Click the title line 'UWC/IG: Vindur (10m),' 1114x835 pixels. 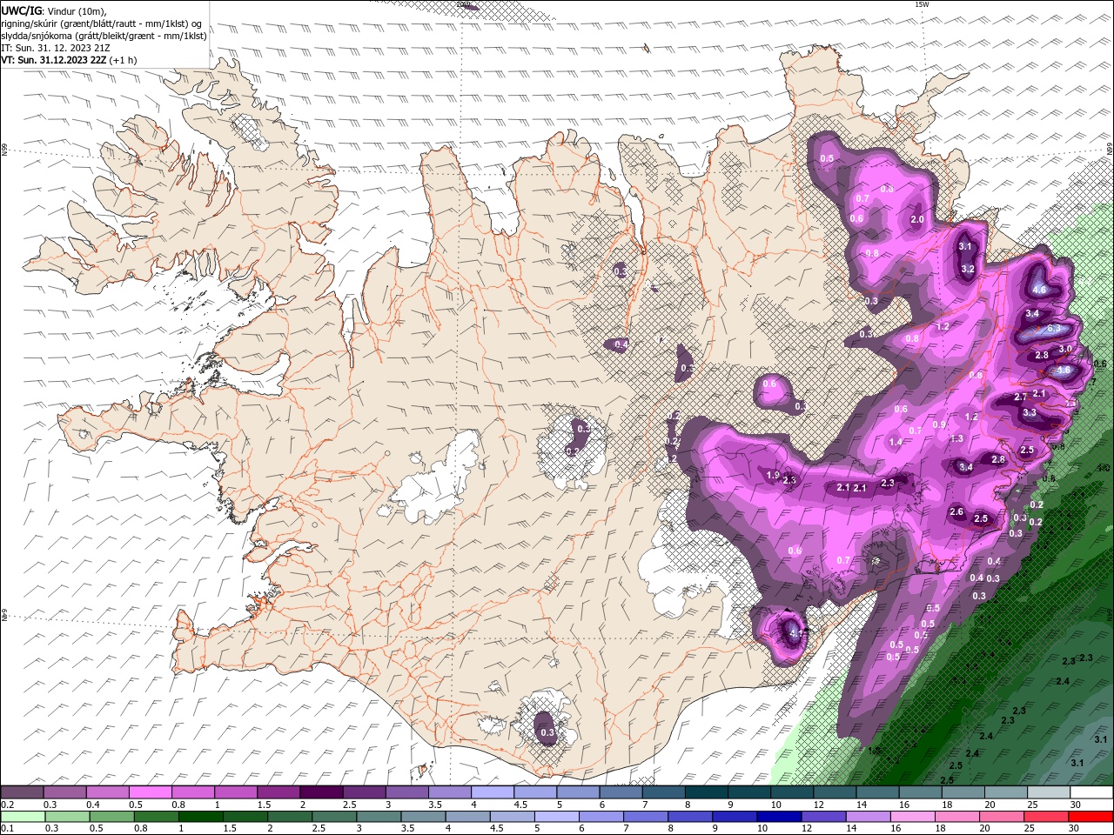pos(54,10)
